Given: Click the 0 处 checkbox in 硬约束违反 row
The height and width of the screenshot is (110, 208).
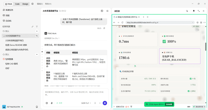Looking at the screenshot, I should pyautogui.click(x=191, y=79).
